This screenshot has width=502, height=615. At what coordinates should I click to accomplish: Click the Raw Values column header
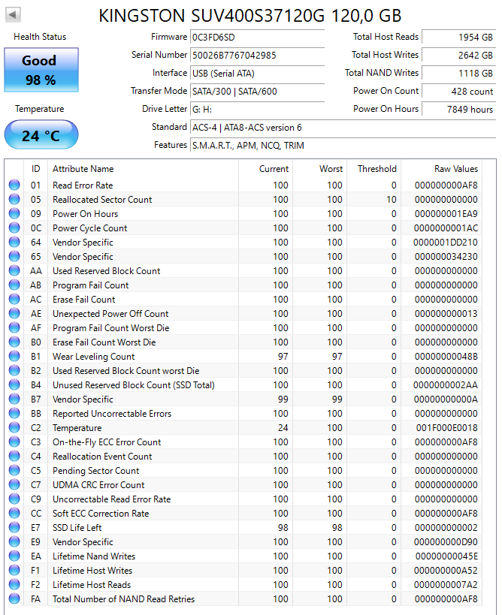pyautogui.click(x=442, y=169)
